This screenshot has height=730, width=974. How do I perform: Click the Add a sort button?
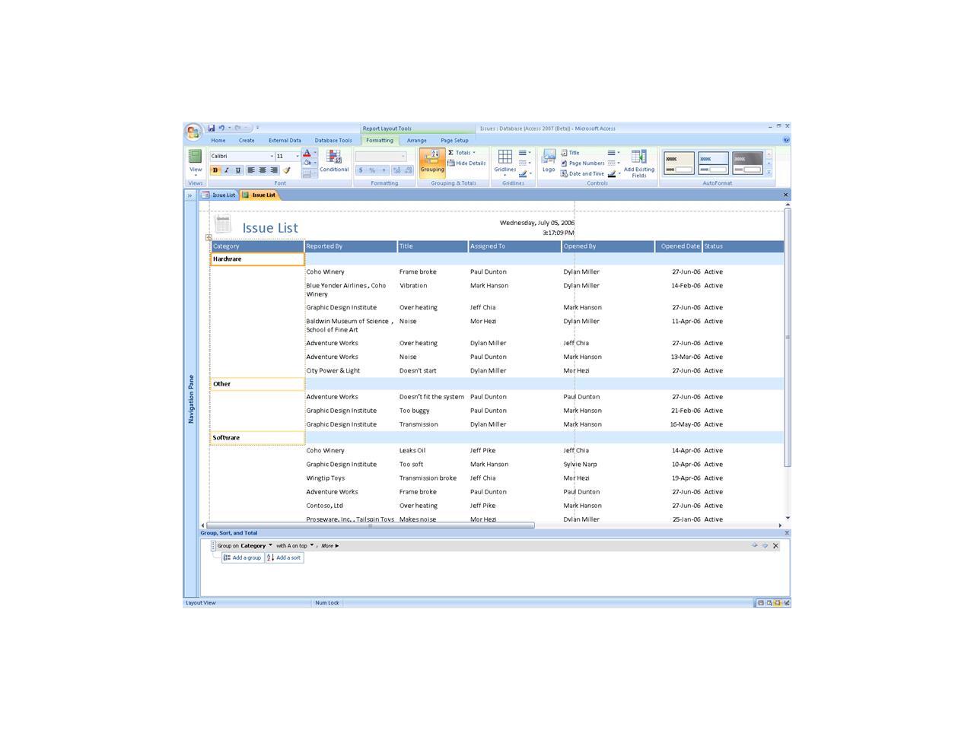point(285,557)
